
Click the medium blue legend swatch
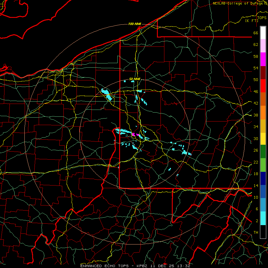pos(263,192)
